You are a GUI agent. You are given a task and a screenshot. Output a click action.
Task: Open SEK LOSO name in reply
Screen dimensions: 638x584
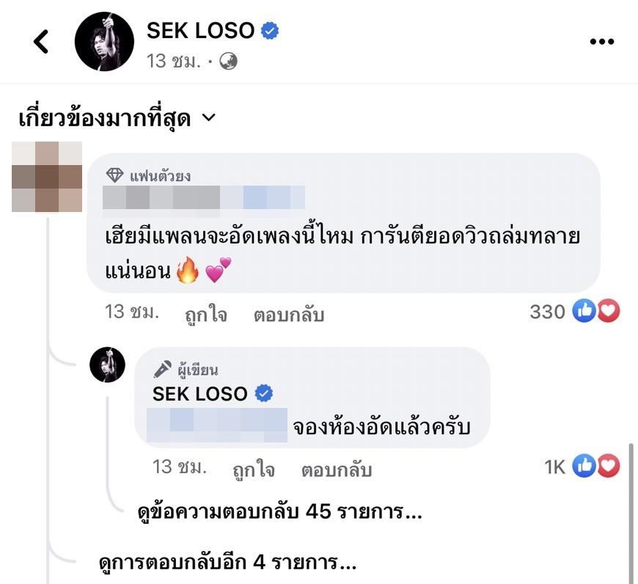point(199,394)
